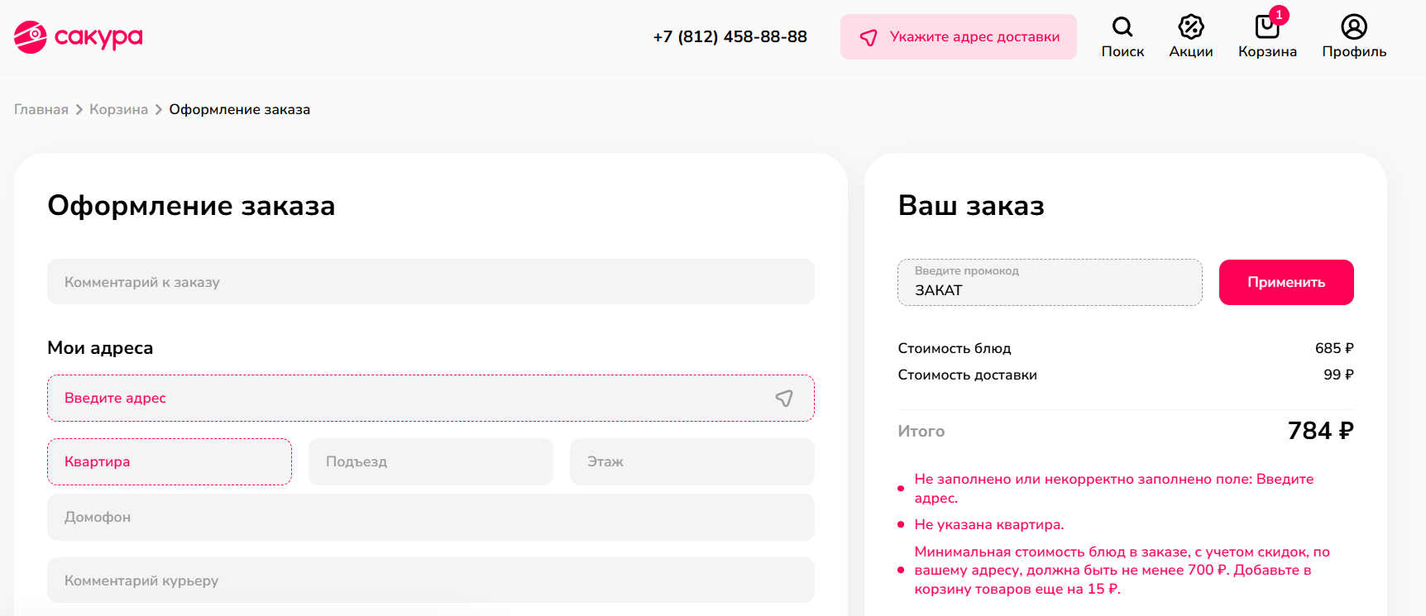Go to Главная breadcrumb link
1426x616 pixels.
pyautogui.click(x=41, y=110)
